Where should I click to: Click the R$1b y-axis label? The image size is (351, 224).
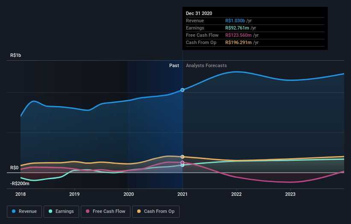point(16,55)
